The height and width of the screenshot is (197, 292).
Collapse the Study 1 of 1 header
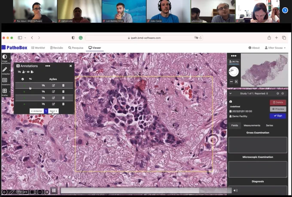(231, 94)
